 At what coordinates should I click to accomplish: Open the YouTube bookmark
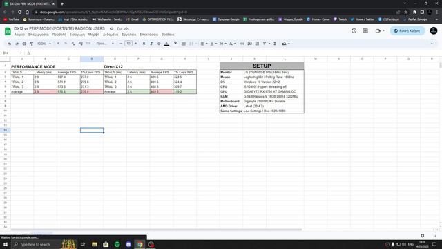pos(11,19)
